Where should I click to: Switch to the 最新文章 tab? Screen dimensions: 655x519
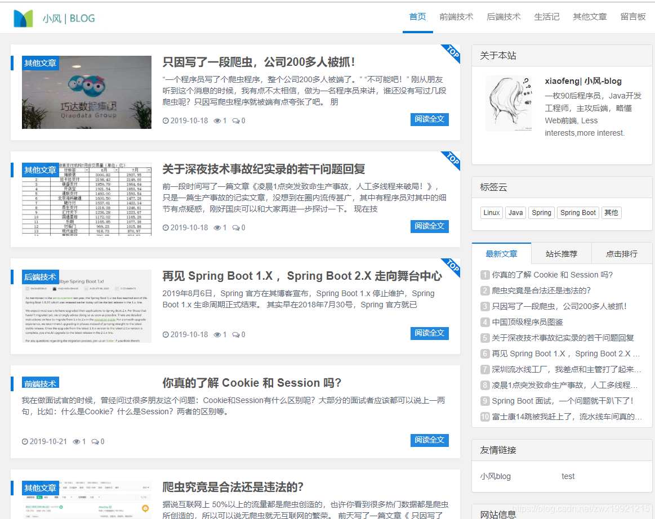(x=501, y=253)
